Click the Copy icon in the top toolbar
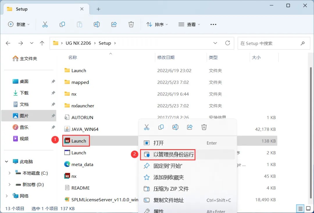314x213 pixels. 62,24
